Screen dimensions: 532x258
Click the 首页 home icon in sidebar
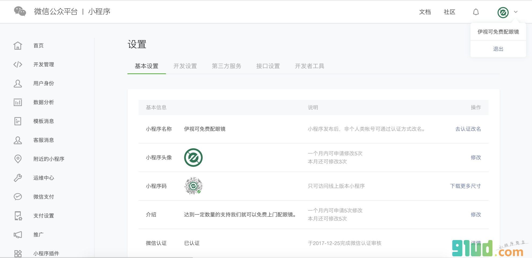point(18,46)
